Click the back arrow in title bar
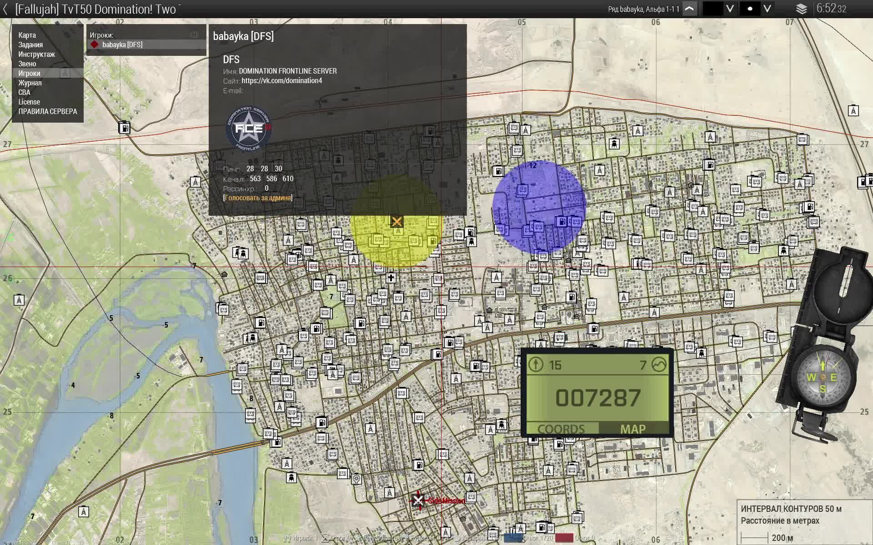Viewport: 873px width, 545px height. 5,9
